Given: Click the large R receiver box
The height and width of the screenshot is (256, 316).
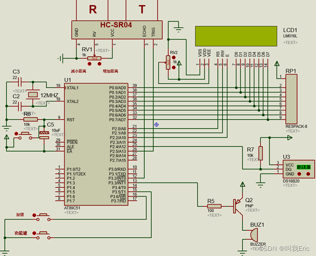Looking at the screenshot, I should (92, 10).
